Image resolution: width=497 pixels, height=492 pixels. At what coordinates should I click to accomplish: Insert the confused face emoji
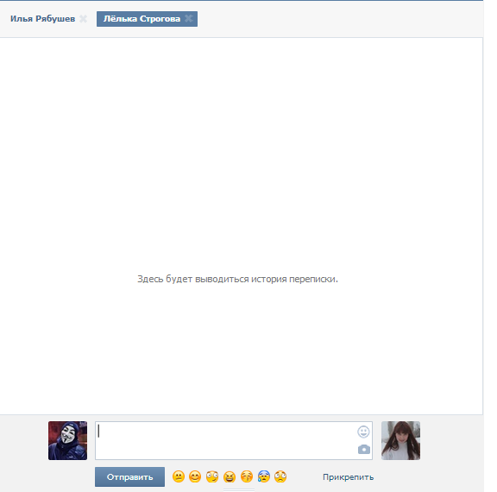179,476
